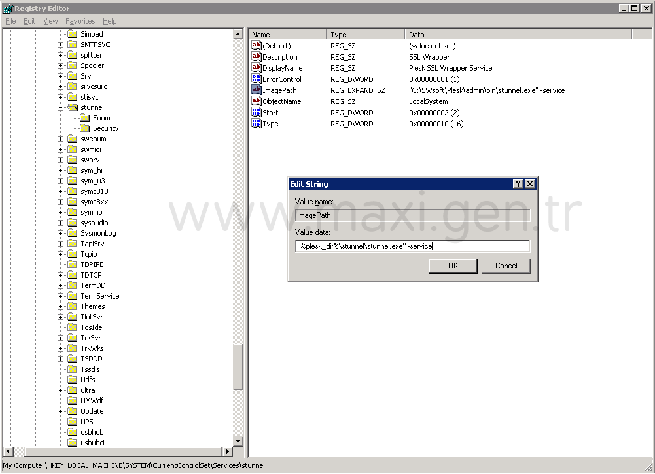Expand the TermDD tree node

pos(61,285)
